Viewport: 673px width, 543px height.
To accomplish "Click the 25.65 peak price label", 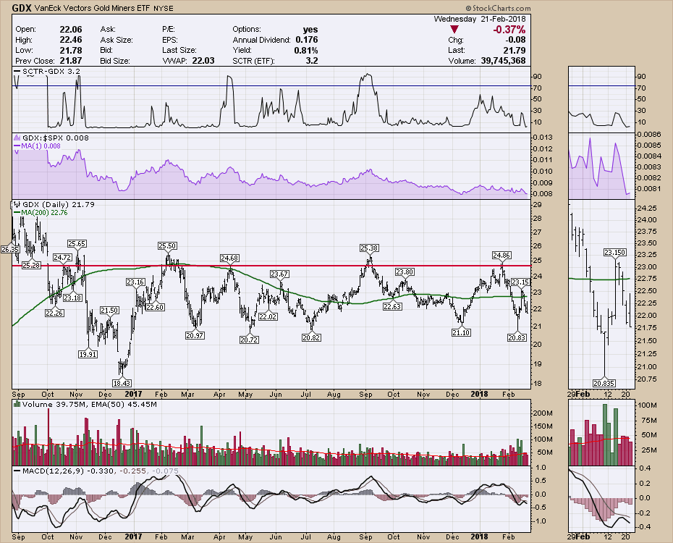I will pos(77,244).
